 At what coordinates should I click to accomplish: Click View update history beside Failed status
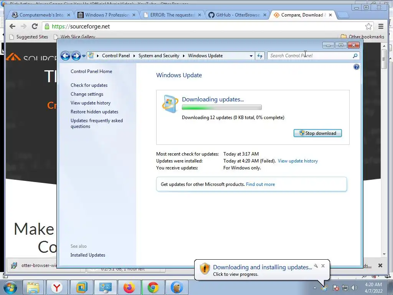(x=298, y=161)
